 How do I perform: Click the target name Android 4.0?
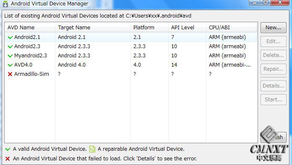pos(72,65)
